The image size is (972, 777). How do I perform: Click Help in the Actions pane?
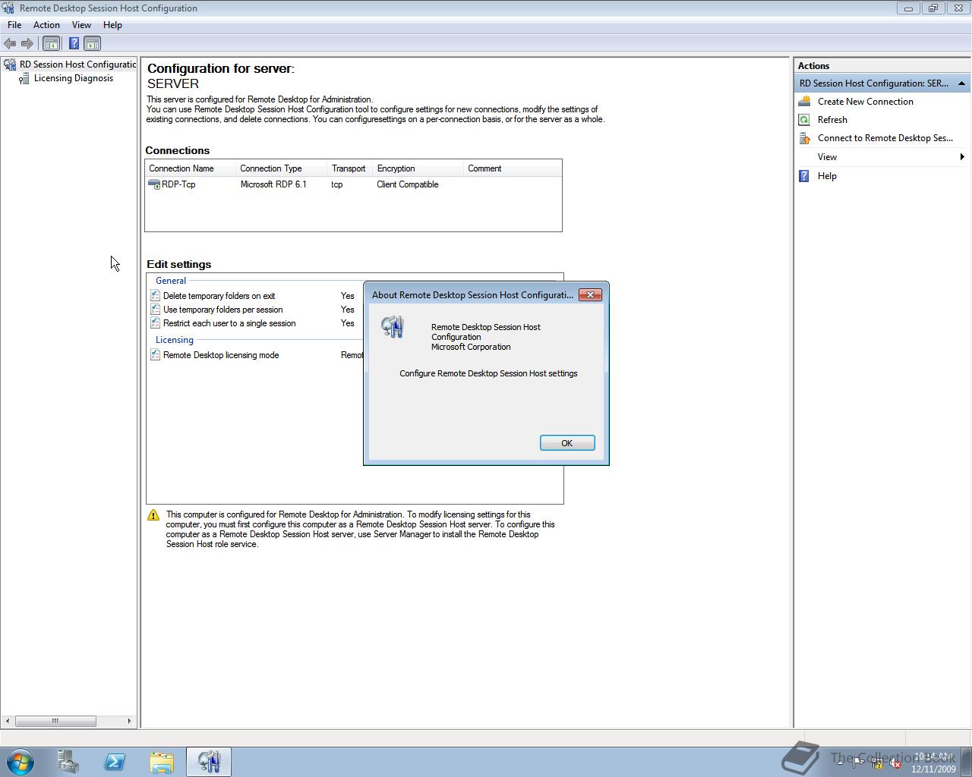pyautogui.click(x=827, y=176)
